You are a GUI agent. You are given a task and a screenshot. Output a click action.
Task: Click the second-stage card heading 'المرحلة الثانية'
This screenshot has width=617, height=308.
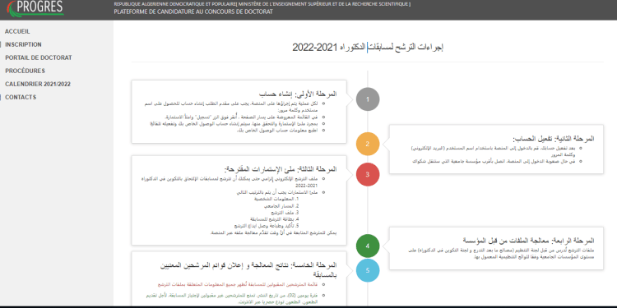tap(554, 138)
